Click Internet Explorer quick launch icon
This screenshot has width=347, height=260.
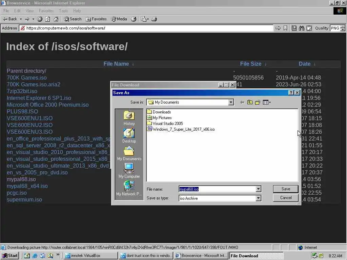pyautogui.click(x=35, y=256)
